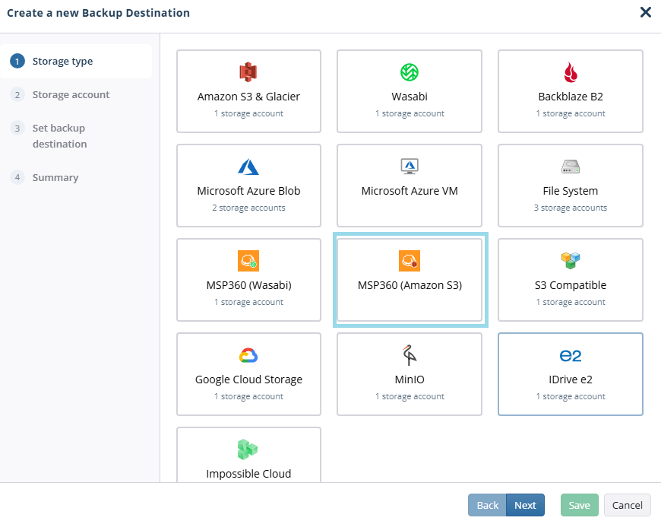Image resolution: width=661 pixels, height=524 pixels.
Task: Close the Backup Destination dialog
Action: coord(645,12)
